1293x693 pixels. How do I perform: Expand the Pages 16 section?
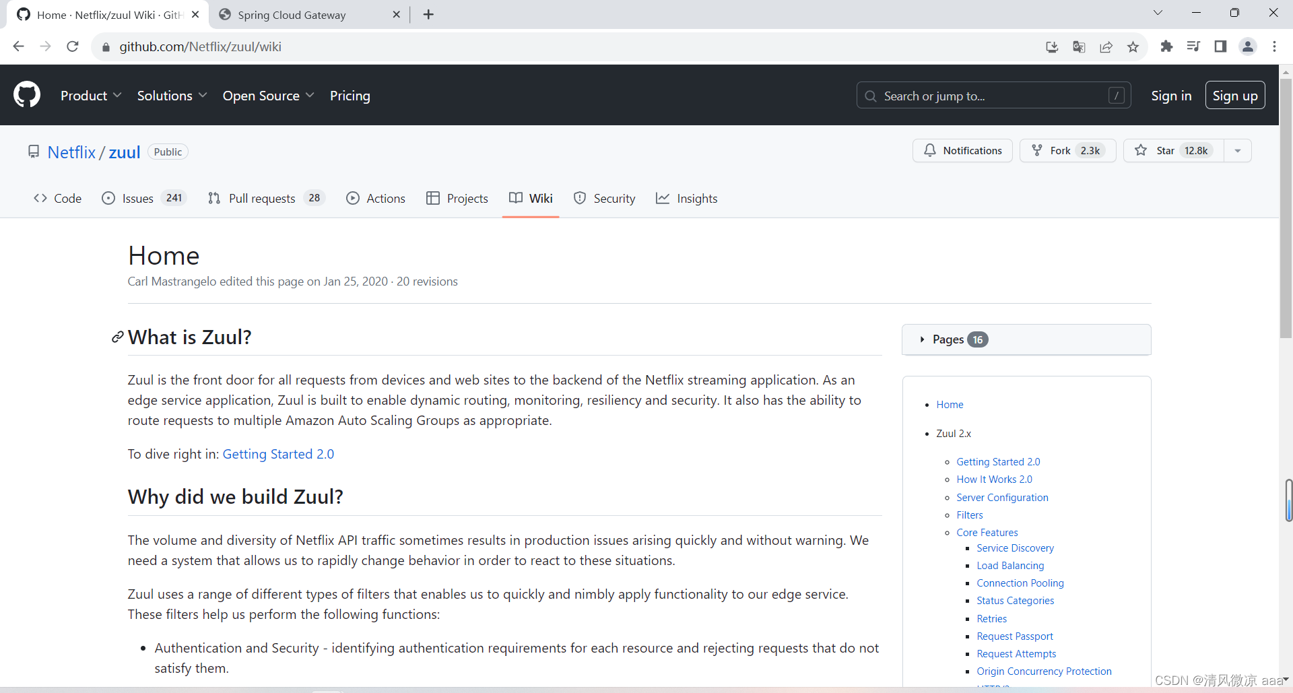[1026, 339]
